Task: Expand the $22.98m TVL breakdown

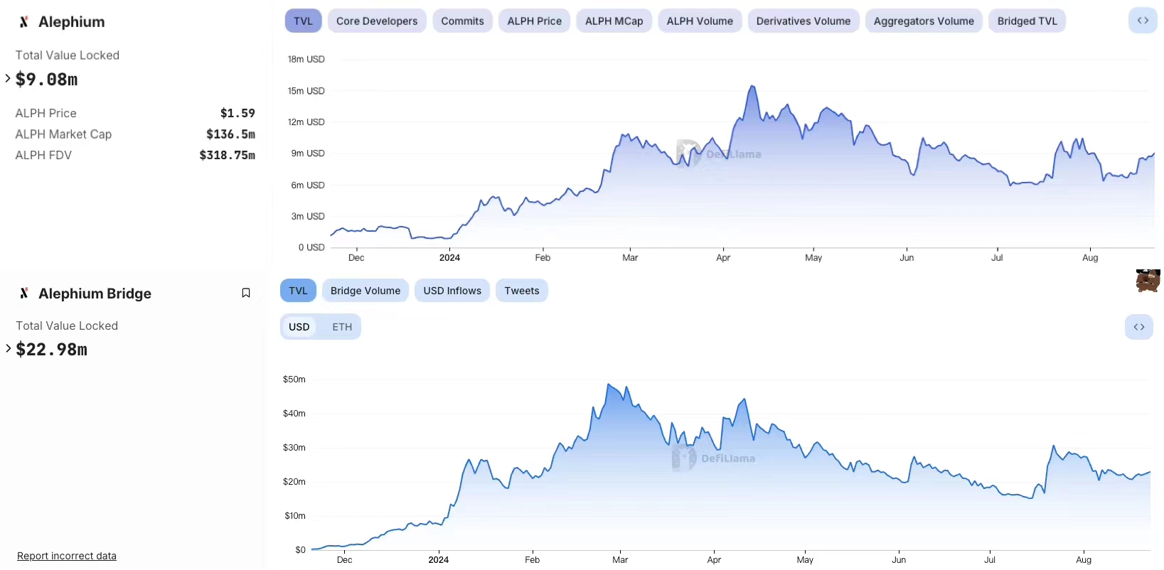Action: point(8,348)
